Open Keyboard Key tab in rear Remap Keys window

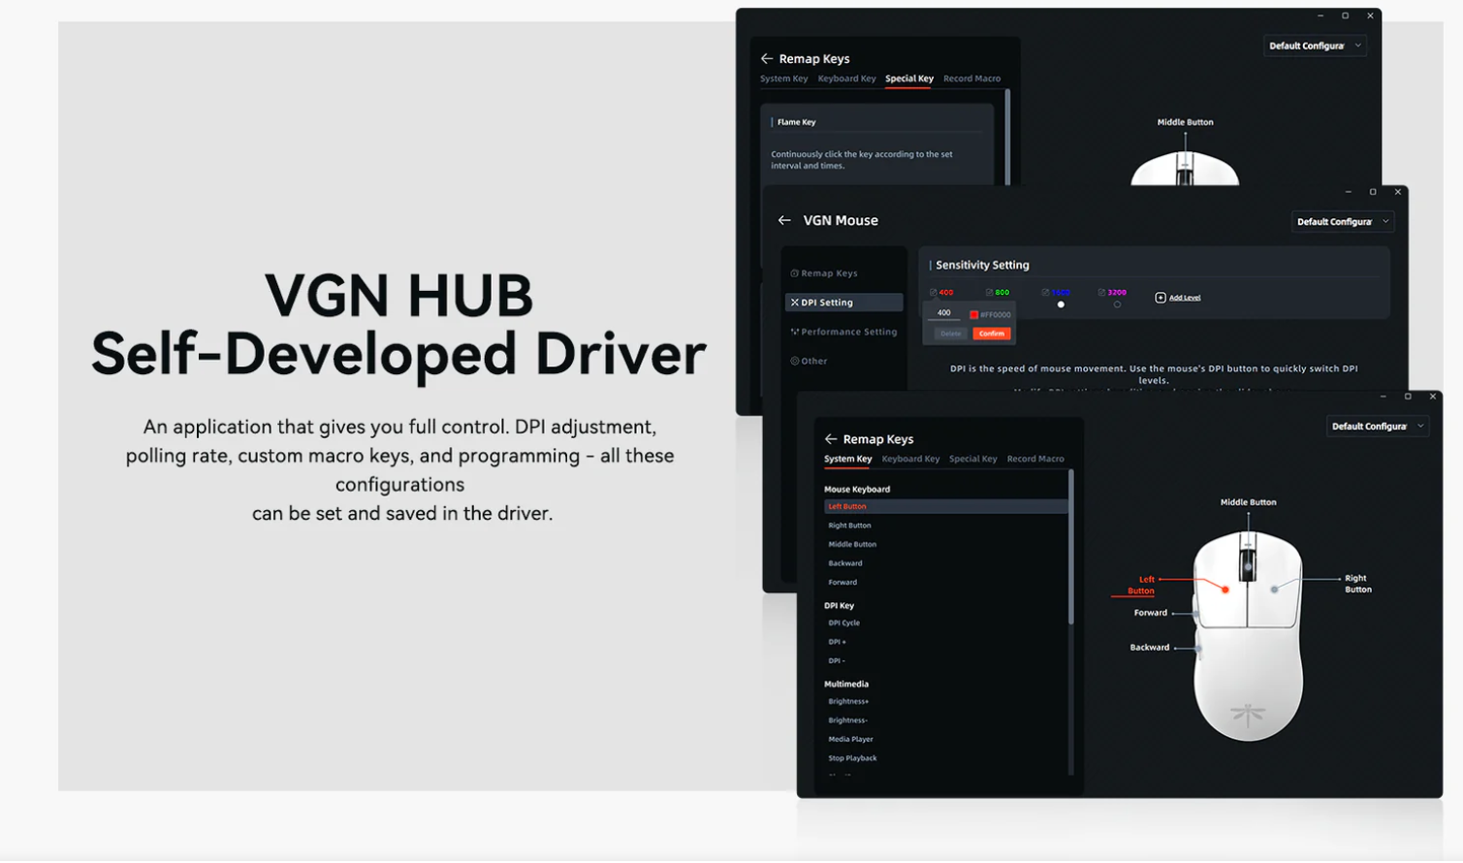[846, 79]
